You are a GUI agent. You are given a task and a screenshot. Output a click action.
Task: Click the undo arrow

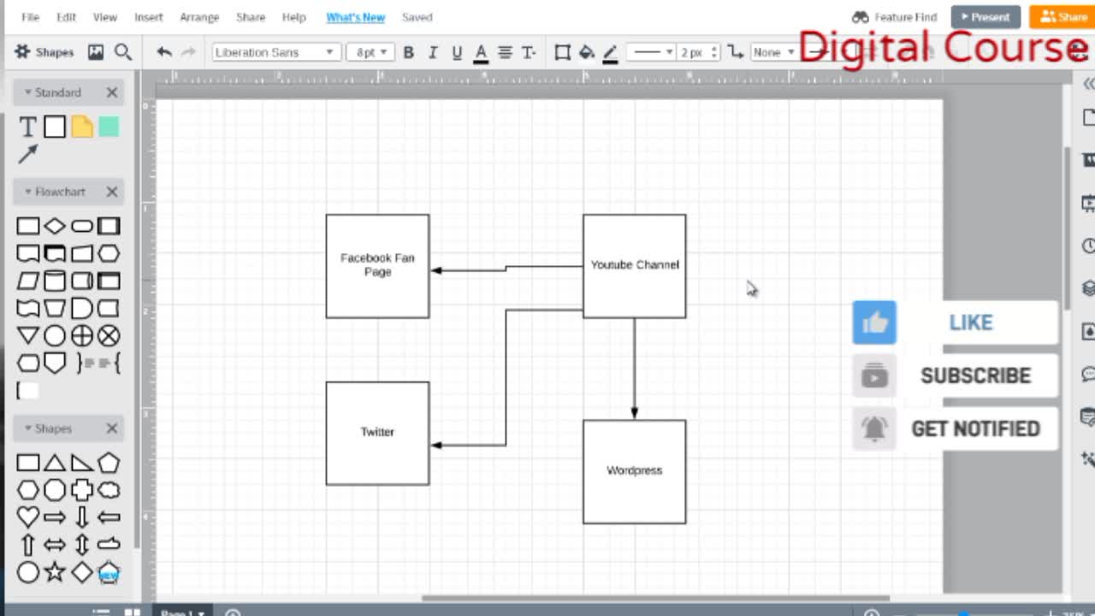coord(164,52)
